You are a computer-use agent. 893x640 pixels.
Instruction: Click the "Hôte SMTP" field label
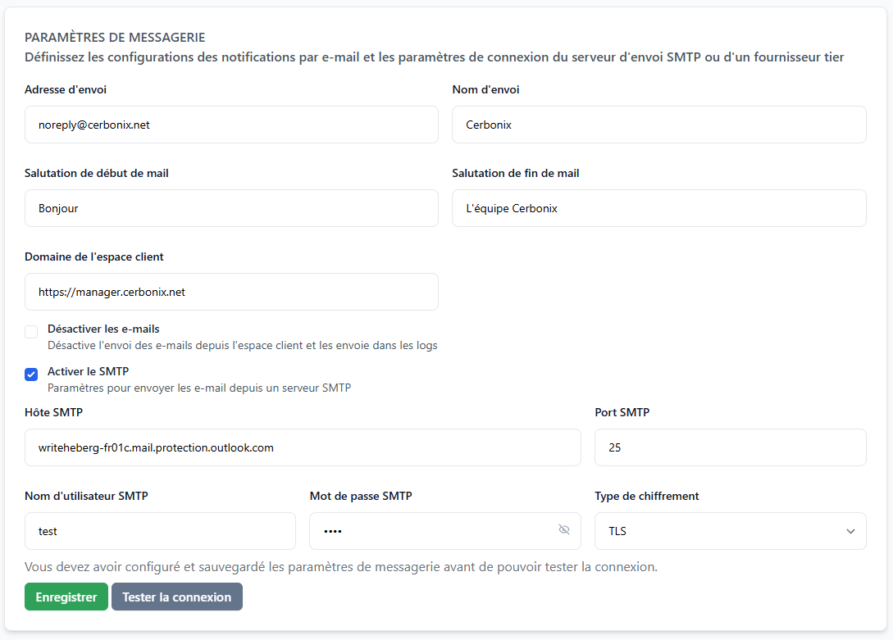[54, 412]
